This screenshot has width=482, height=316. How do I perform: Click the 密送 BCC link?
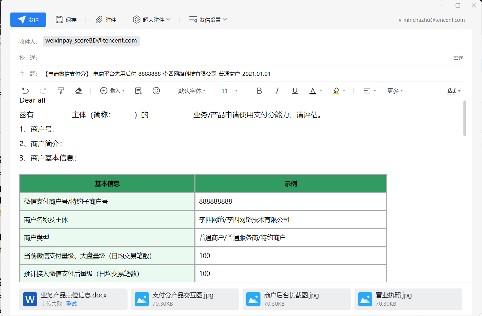[458, 58]
